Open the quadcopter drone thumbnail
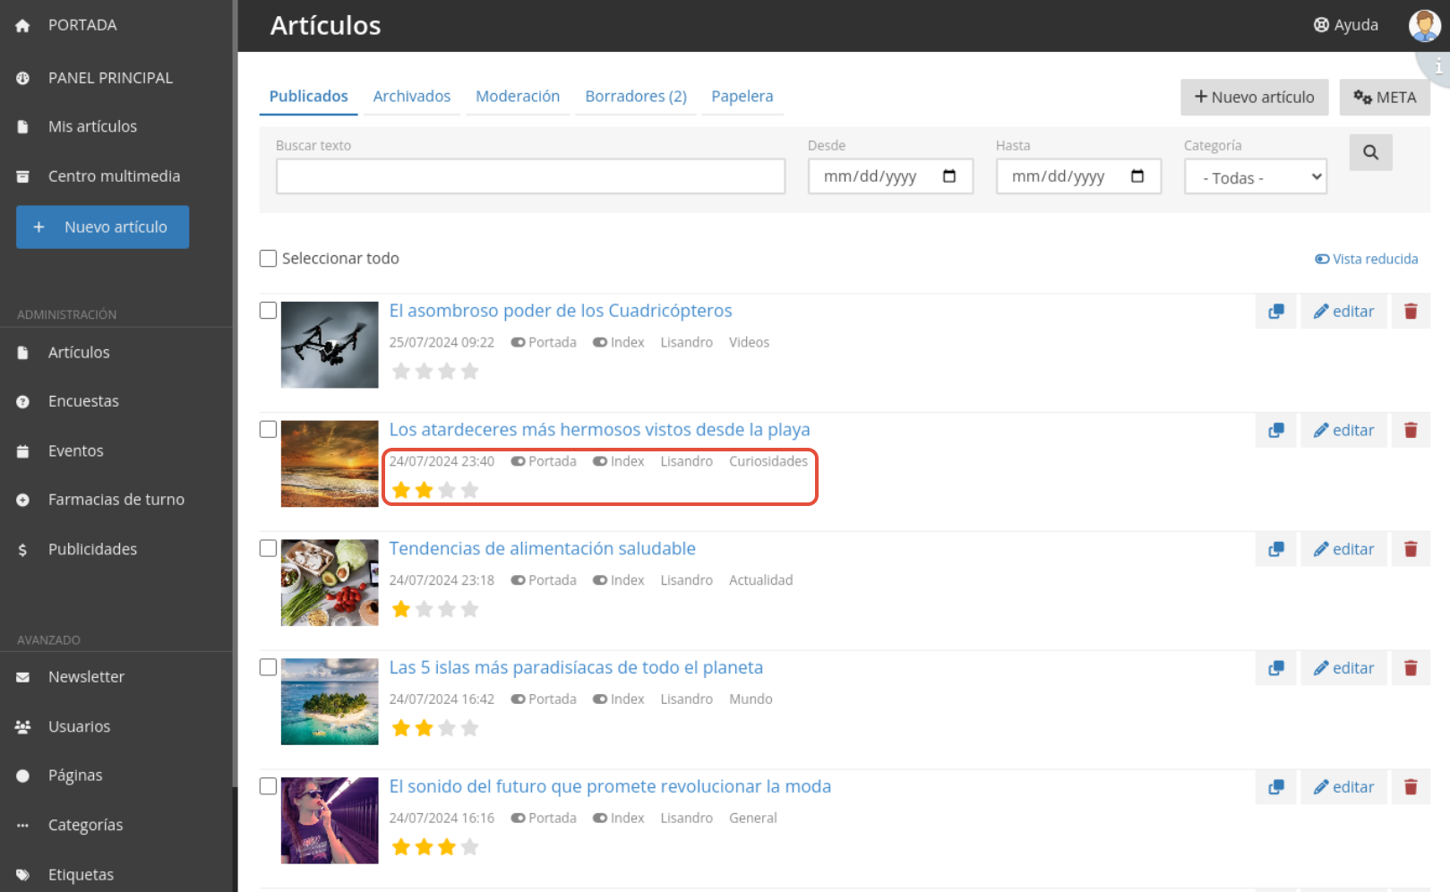The height and width of the screenshot is (892, 1450). 330,345
